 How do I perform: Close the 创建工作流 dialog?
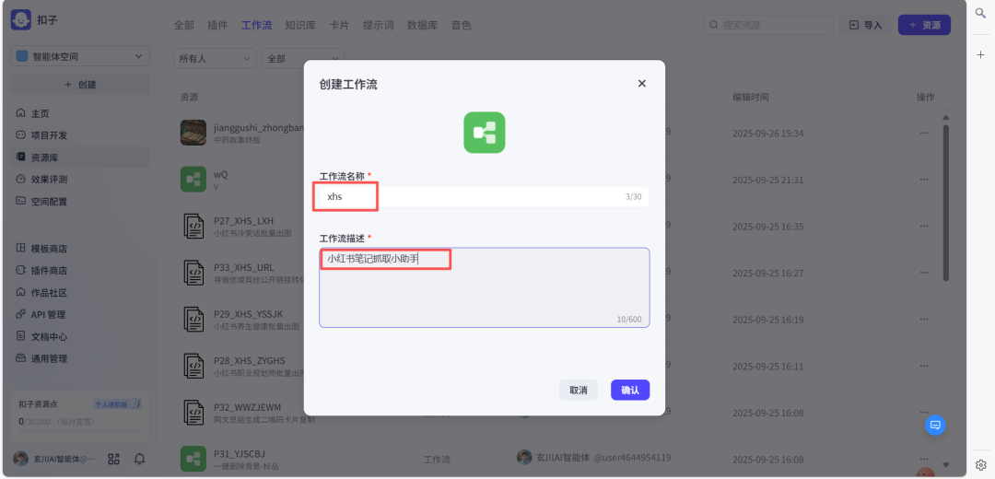pyautogui.click(x=641, y=84)
